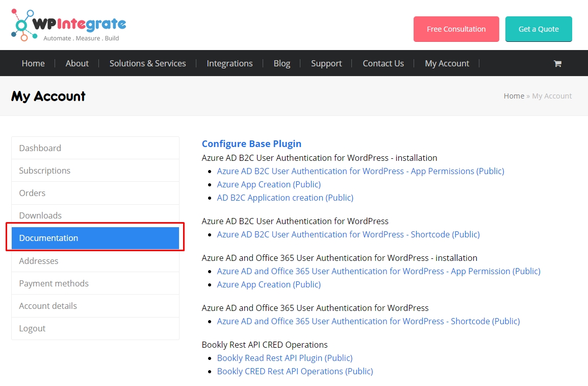The width and height of the screenshot is (588, 386).
Task: Open Azure AD B2C Shortcode (Public) link
Action: (348, 235)
